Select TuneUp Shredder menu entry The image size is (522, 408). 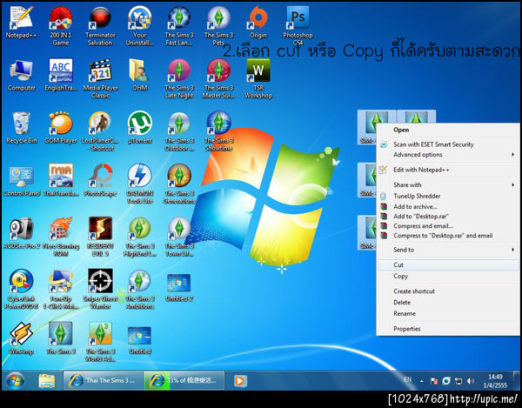448,196
